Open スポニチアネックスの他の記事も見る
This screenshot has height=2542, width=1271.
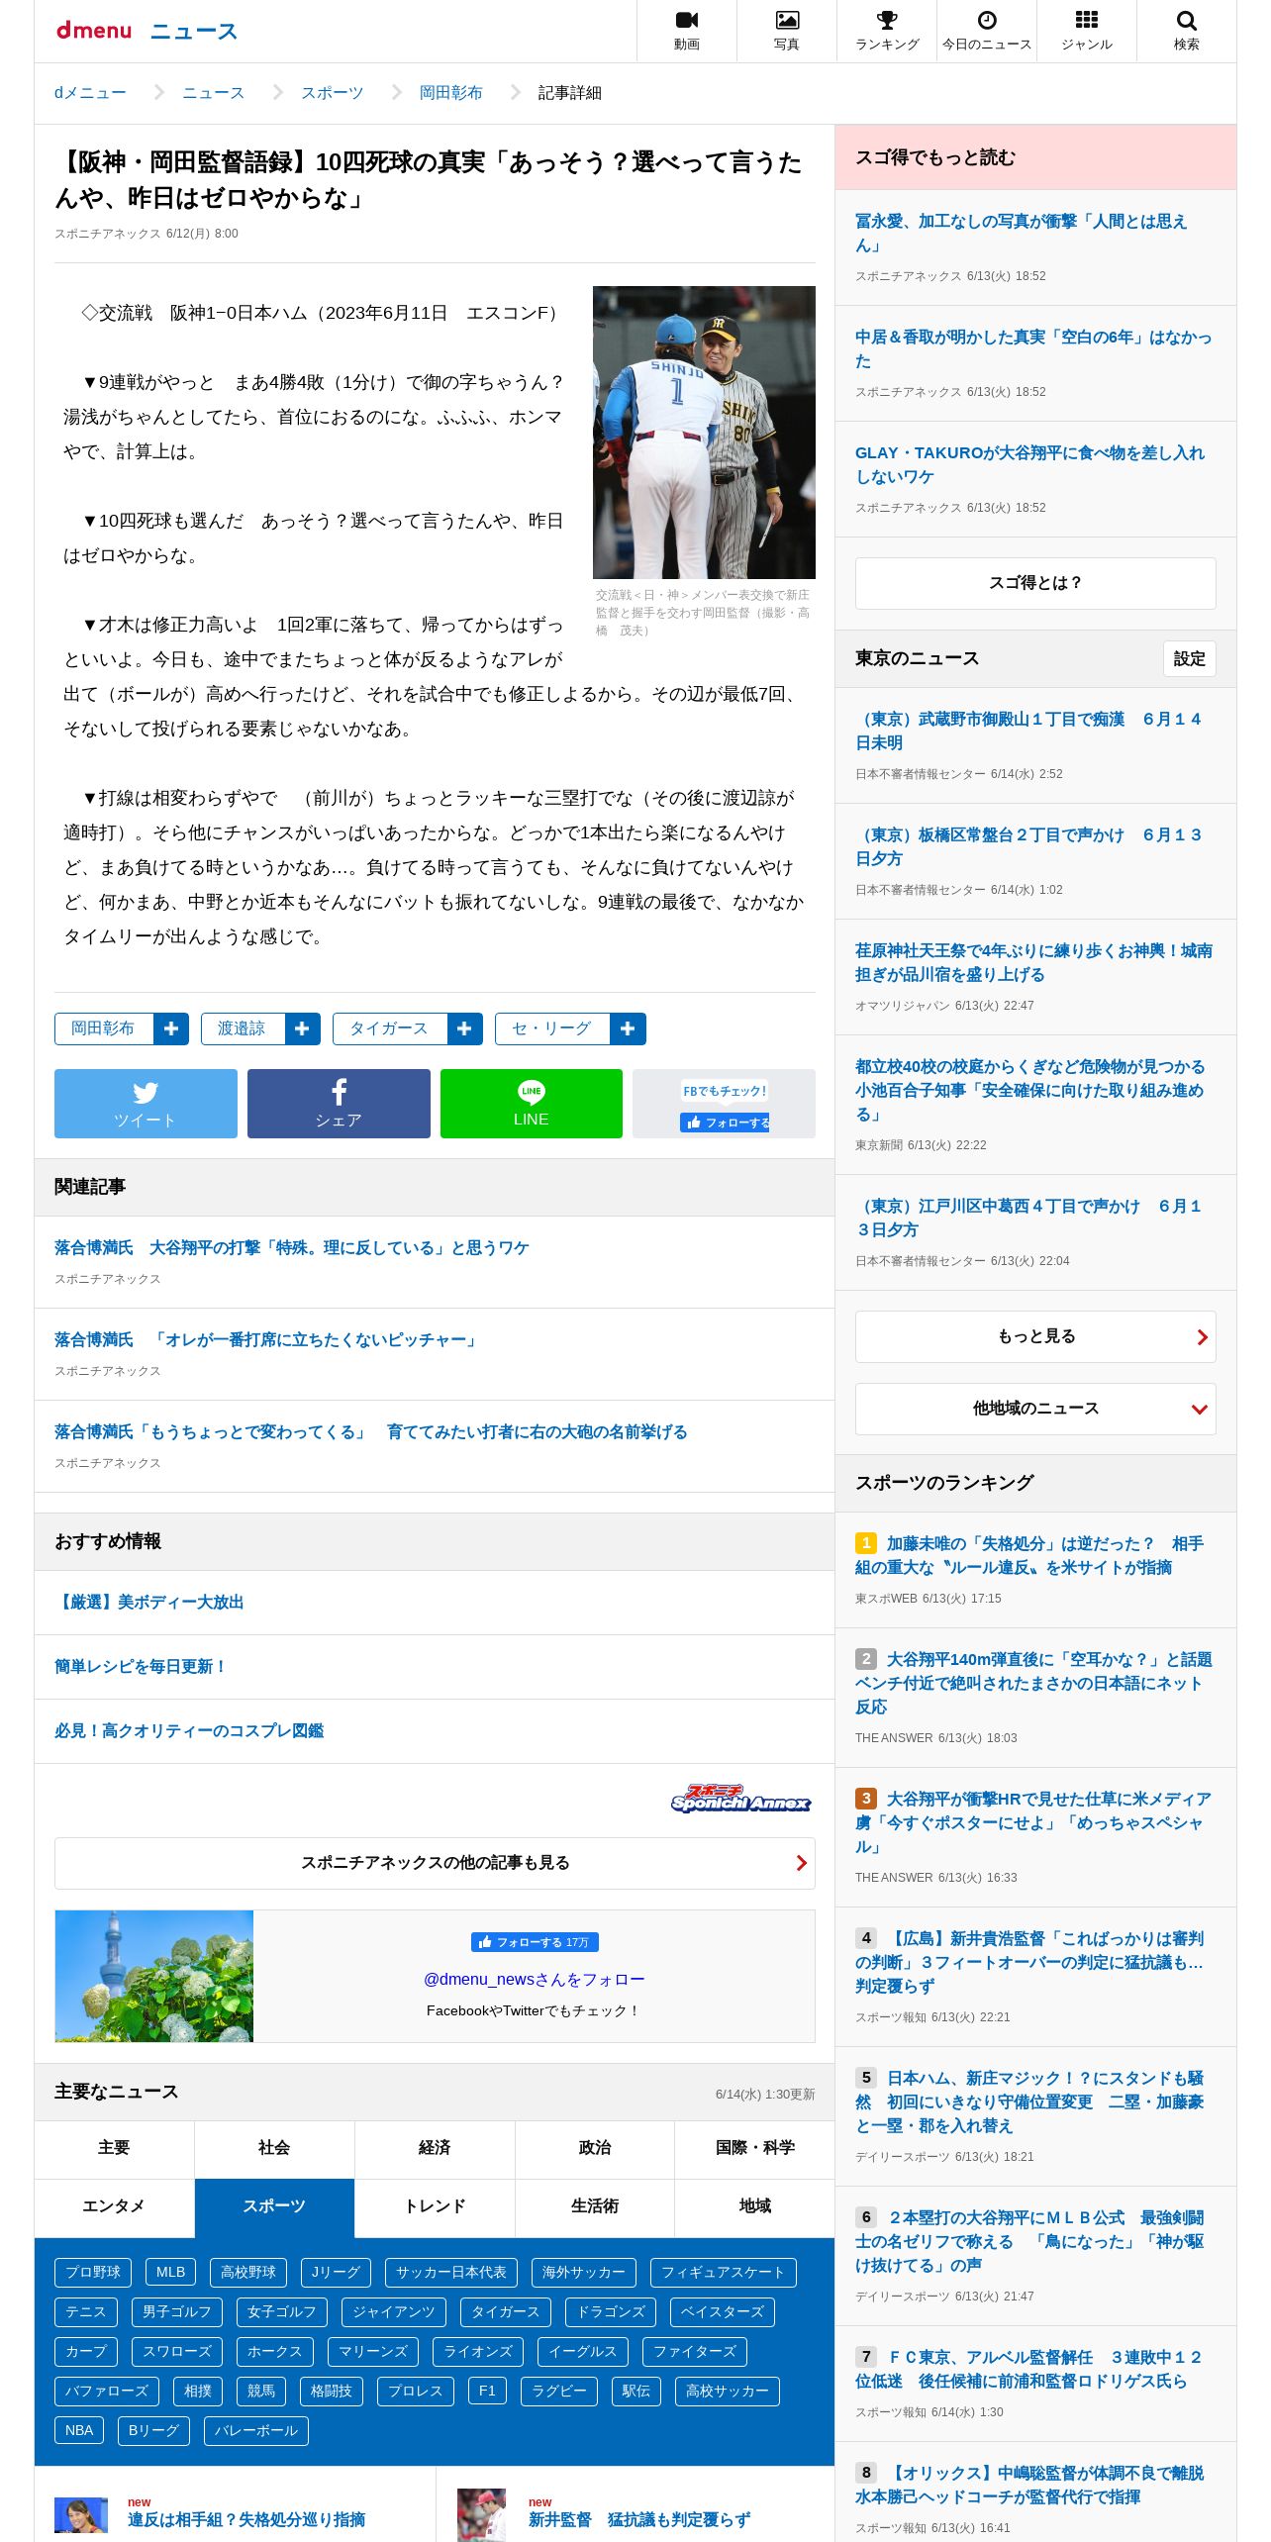[x=435, y=1863]
